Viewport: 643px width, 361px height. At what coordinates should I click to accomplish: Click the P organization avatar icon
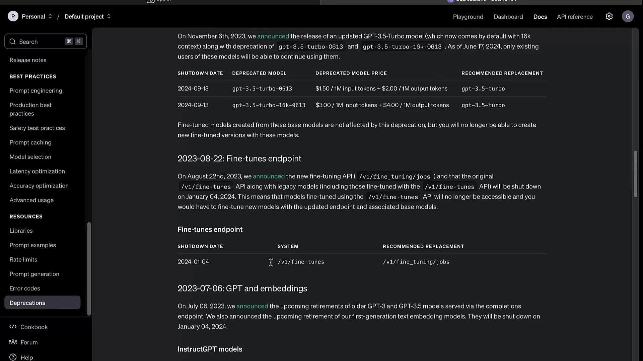[13, 16]
